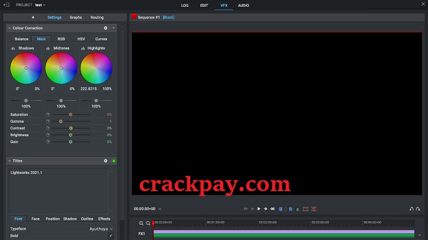Click the red sequence marker icon
Viewport: 428px width, 240px height.
(134, 17)
